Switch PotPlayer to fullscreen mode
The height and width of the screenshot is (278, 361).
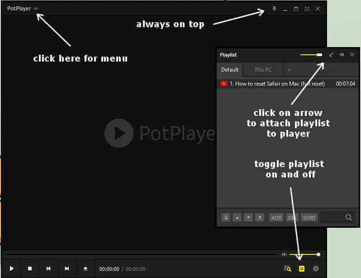pyautogui.click(x=307, y=9)
